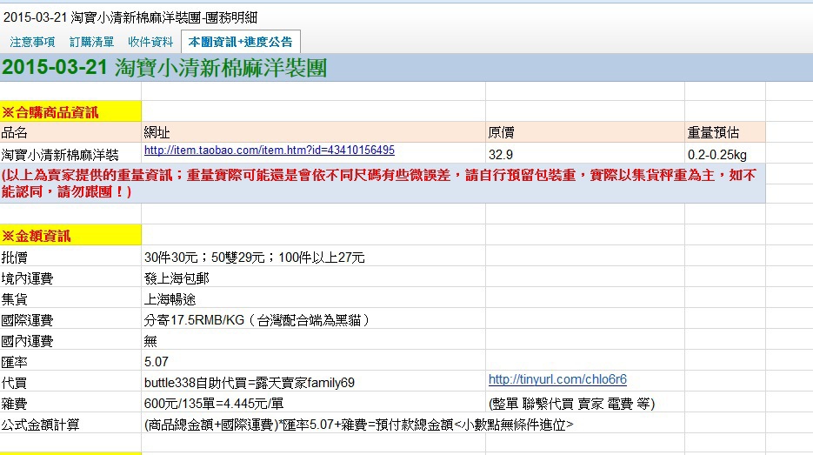Image resolution: width=813 pixels, height=455 pixels.
Task: Click the 國內運費 value cell 無
Action: pos(313,340)
